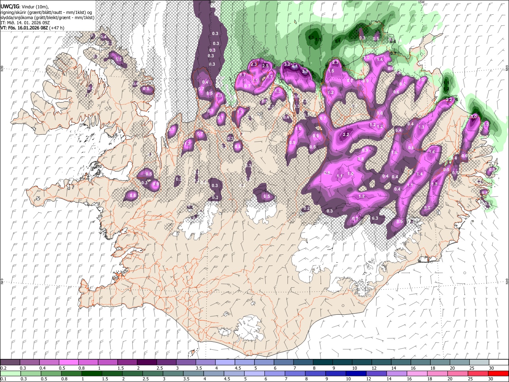Click the crimson swatch labeled 25 in lower legend
Image resolution: width=509 pixels, height=382 pixels.
tap(478, 373)
